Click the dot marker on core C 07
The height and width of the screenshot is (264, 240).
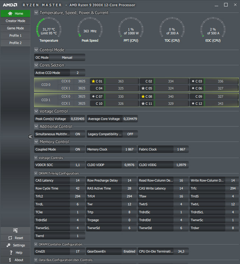click(93, 96)
